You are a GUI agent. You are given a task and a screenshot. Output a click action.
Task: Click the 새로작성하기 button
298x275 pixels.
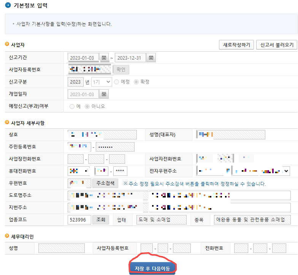(236, 45)
